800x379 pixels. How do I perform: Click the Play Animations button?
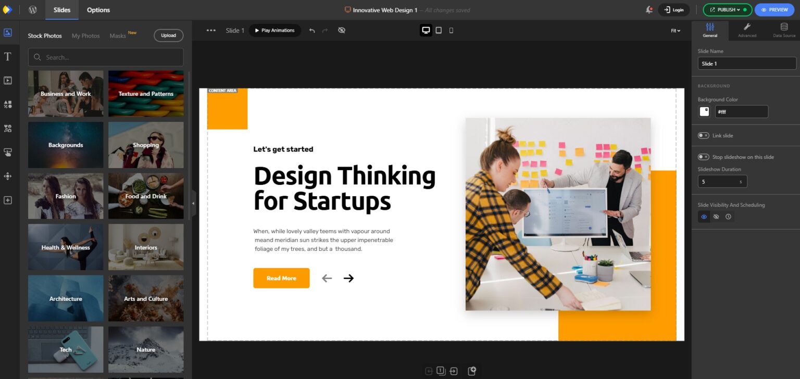275,30
